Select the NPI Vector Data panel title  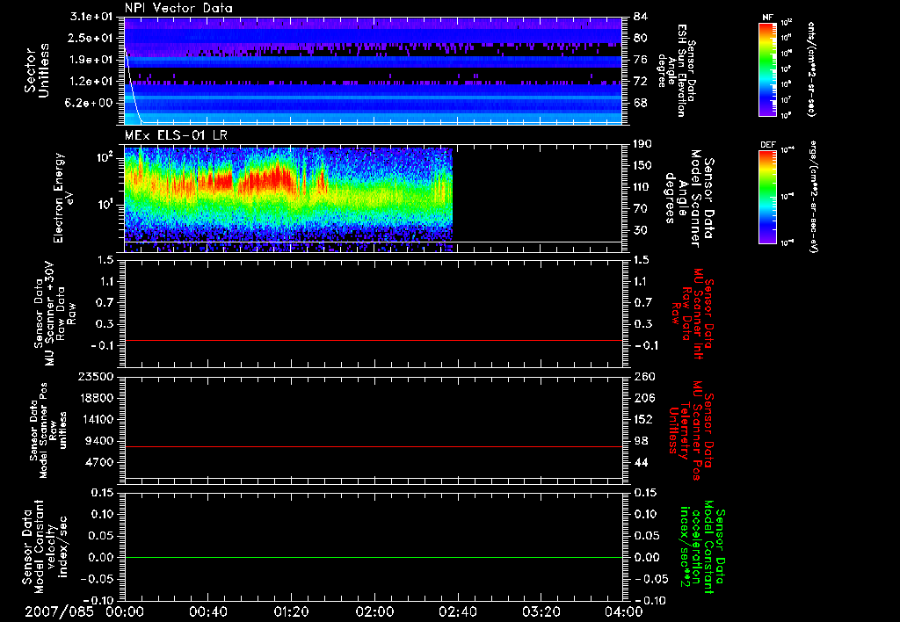coord(178,8)
